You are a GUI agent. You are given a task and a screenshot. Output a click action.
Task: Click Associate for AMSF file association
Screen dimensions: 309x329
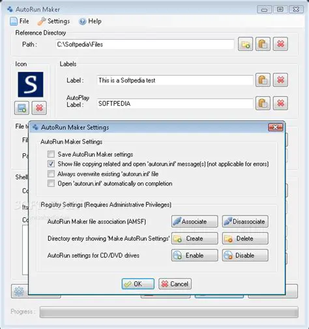[194, 221]
